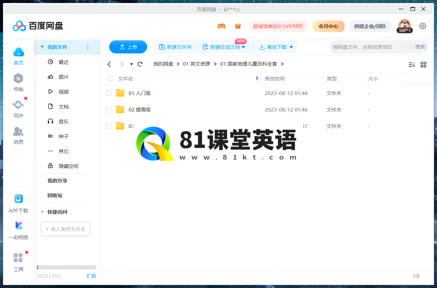The width and height of the screenshot is (437, 288).
Task: Select the 02 提高级 folder name
Action: 140,110
